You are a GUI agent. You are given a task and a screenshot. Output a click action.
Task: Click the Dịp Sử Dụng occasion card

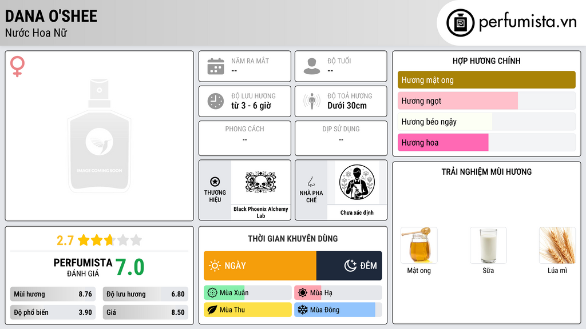pos(341,138)
